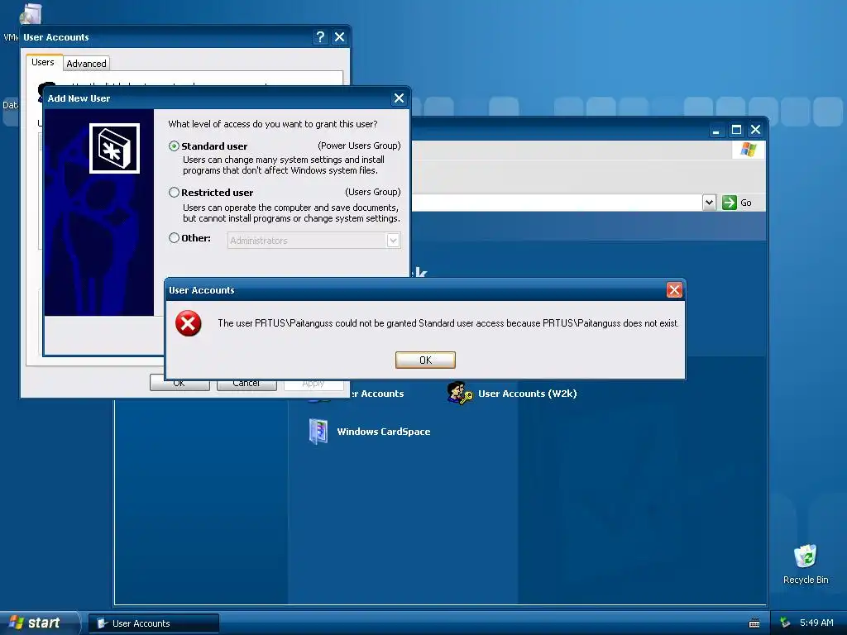Click the wizard key image icon

(x=114, y=149)
